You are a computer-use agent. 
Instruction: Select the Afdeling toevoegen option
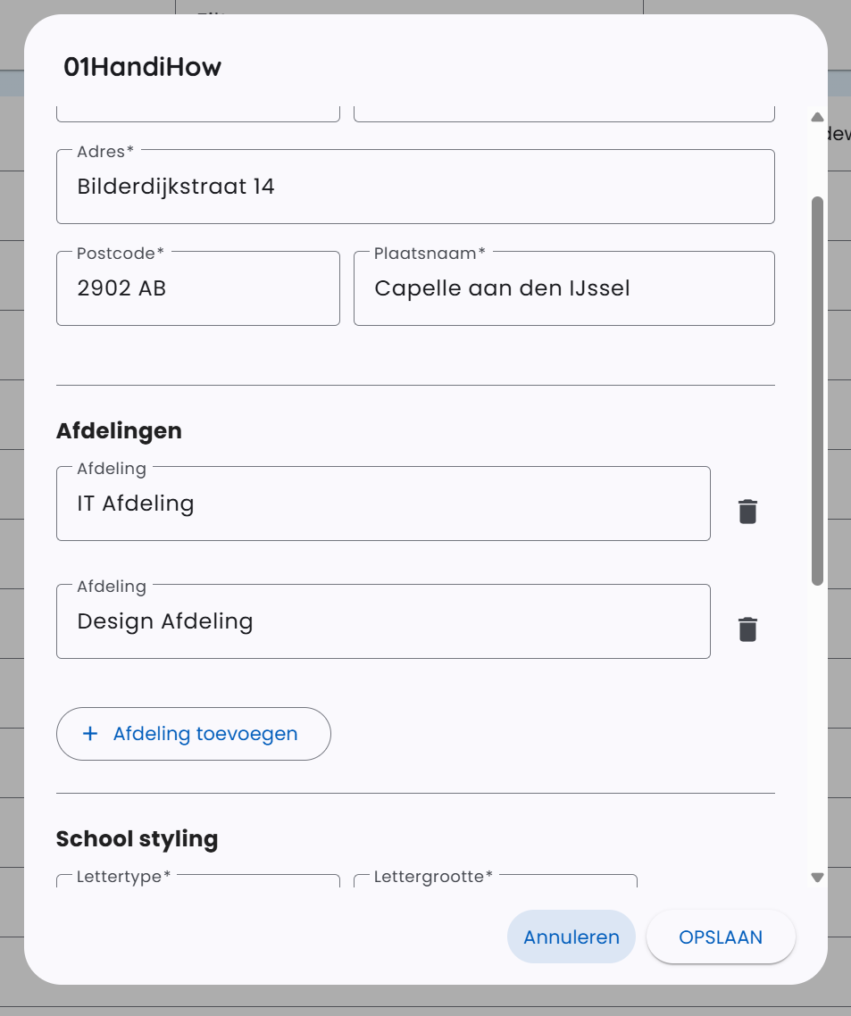(193, 733)
